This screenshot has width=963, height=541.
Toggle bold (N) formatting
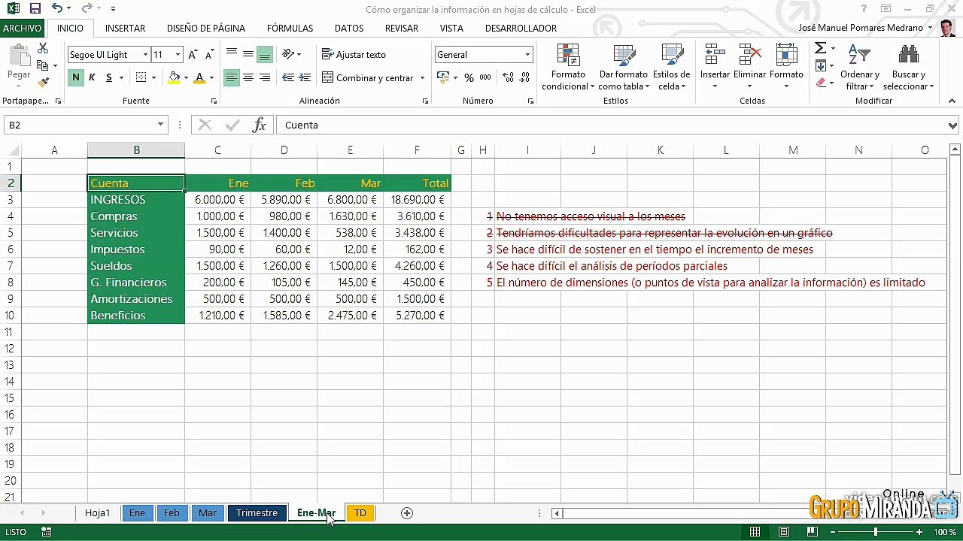click(x=76, y=77)
